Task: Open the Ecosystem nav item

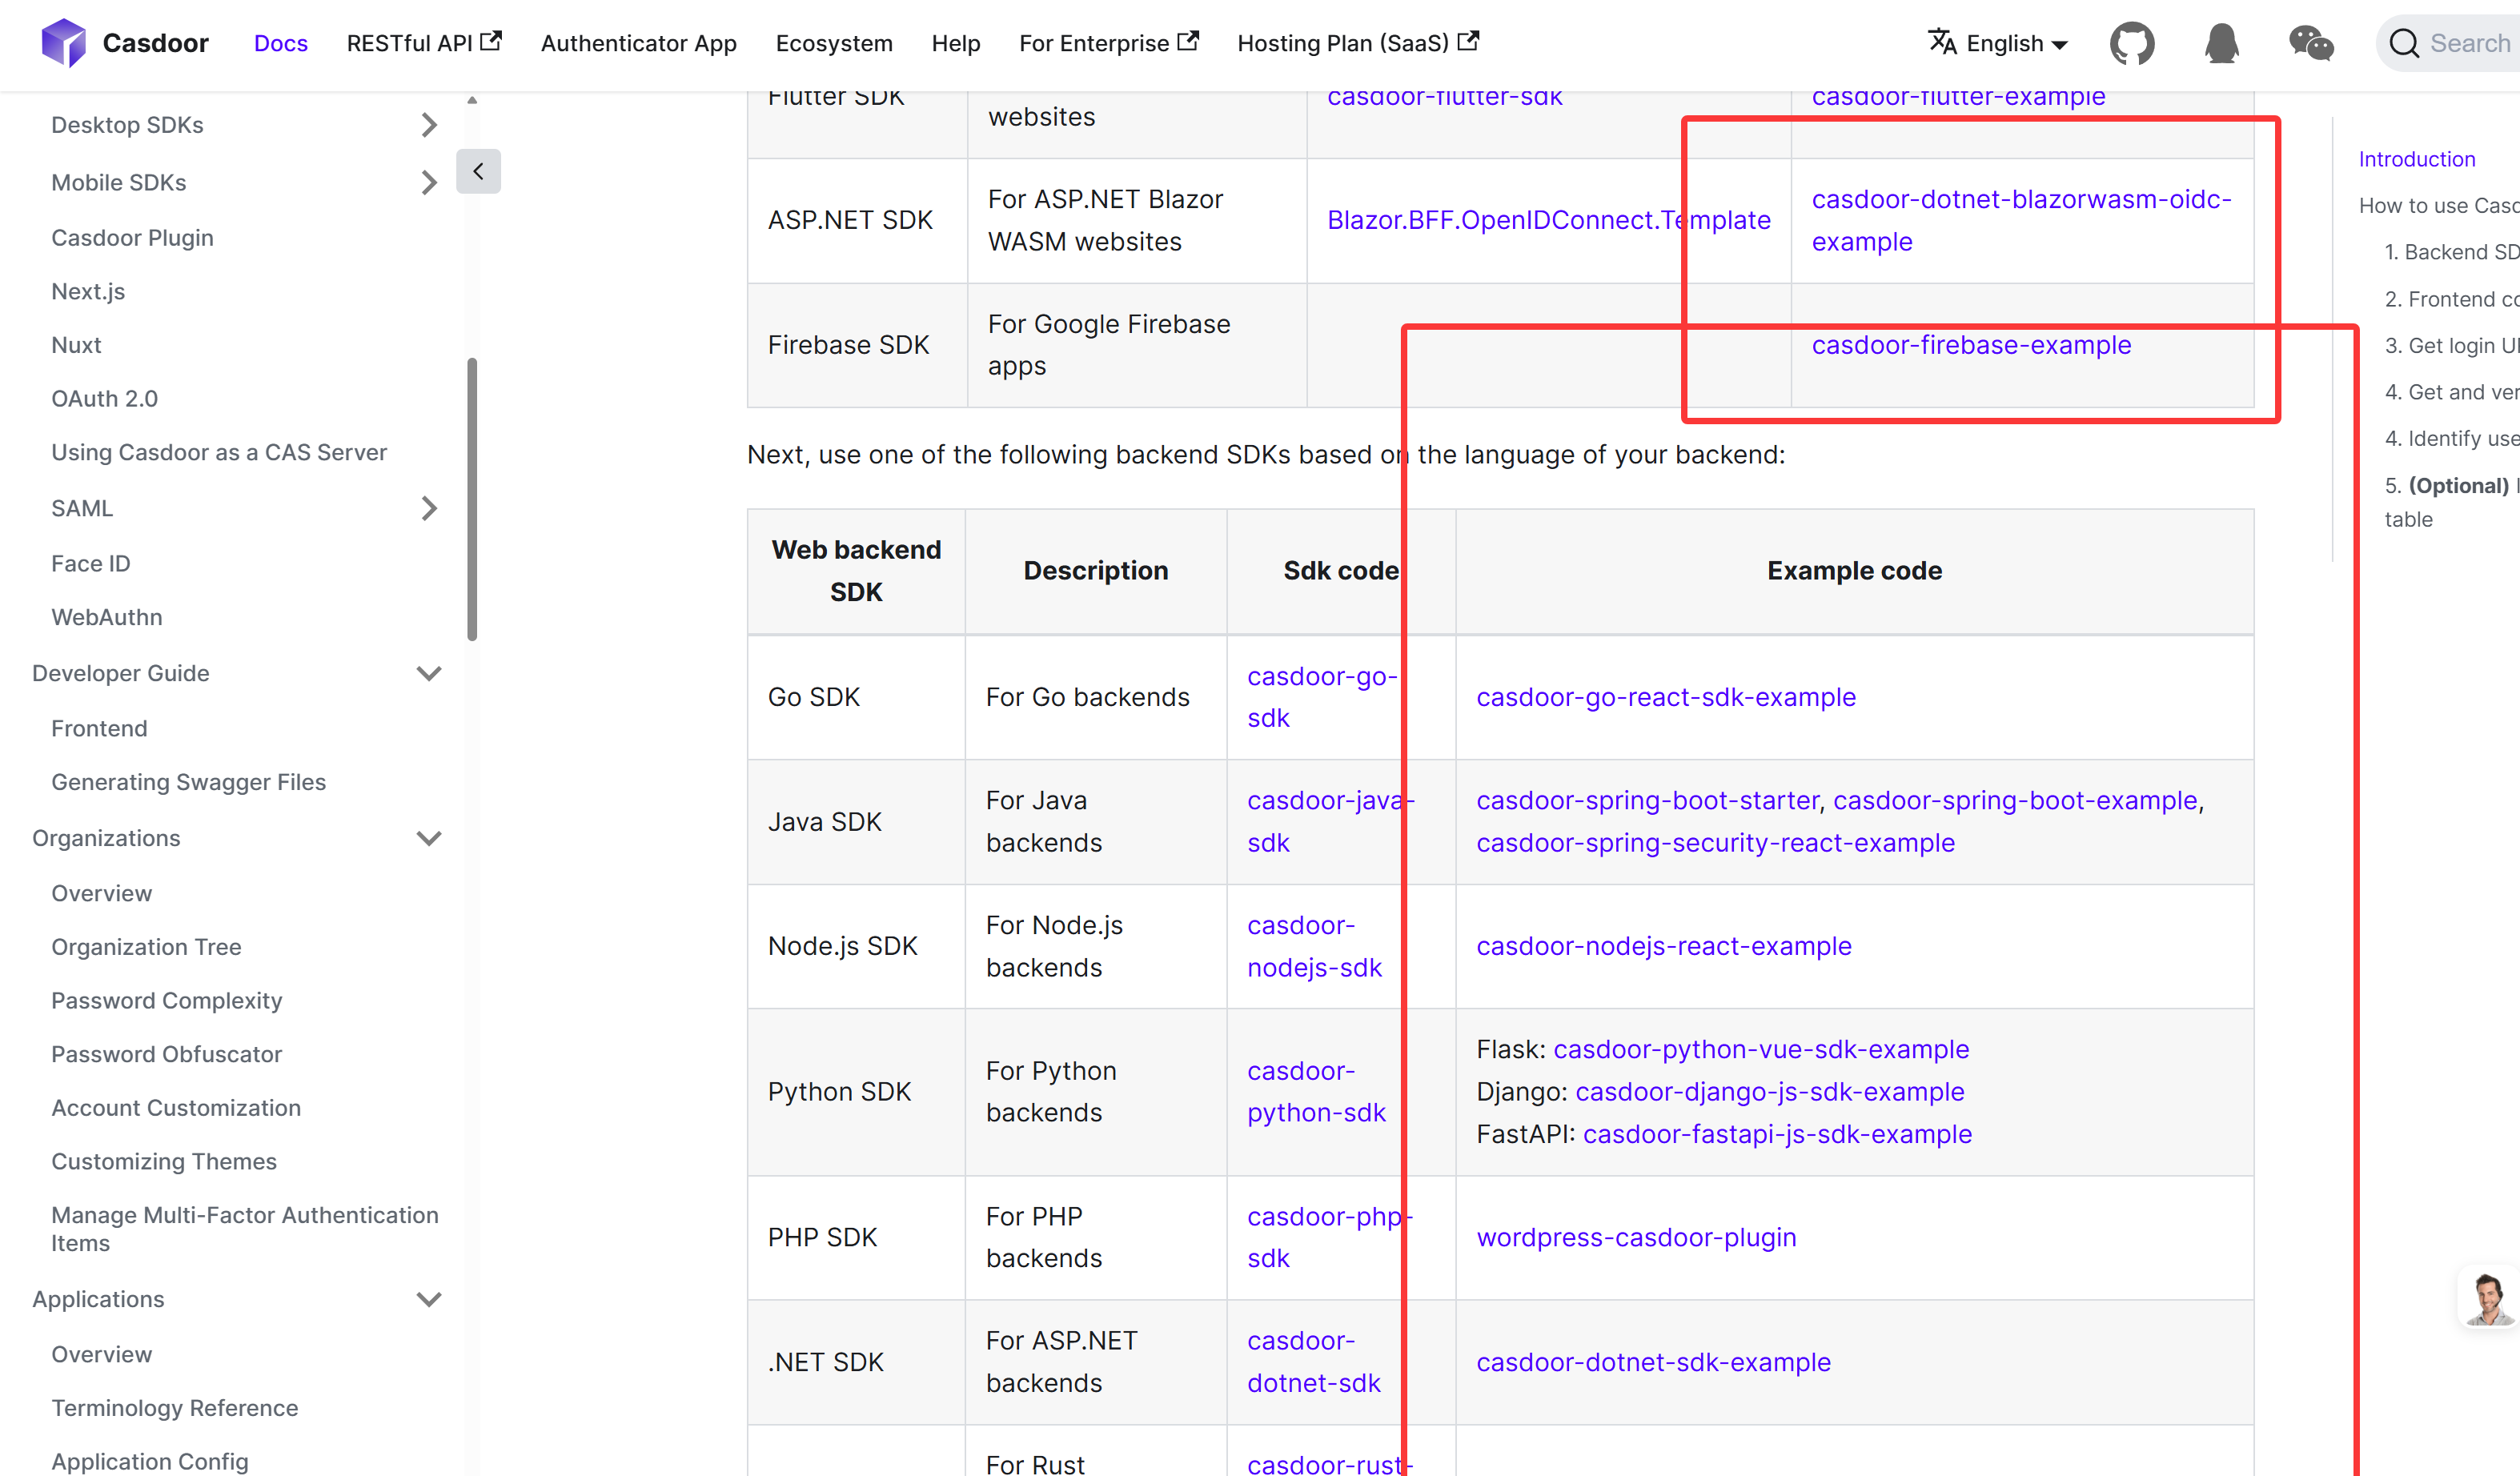Action: (x=834, y=43)
